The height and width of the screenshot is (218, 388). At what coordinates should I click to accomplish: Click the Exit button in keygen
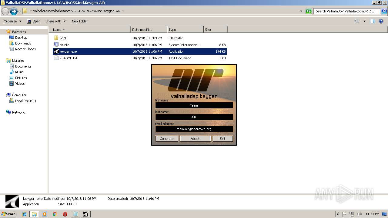point(222,139)
